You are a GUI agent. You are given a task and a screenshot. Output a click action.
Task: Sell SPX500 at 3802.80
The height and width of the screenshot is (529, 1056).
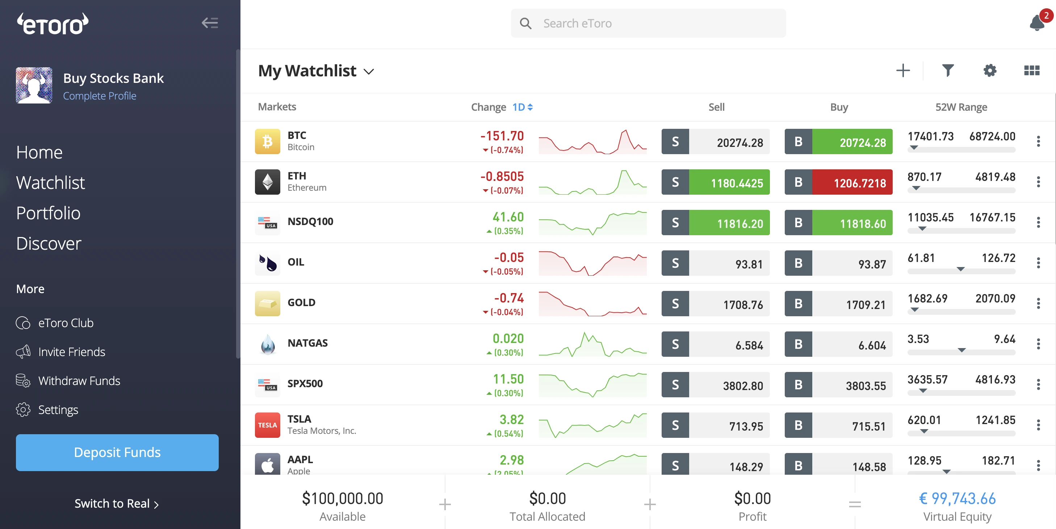coord(715,385)
